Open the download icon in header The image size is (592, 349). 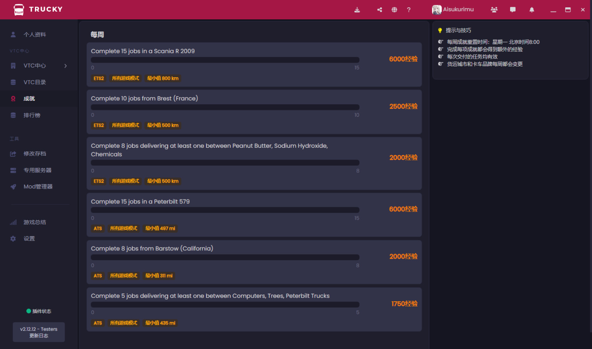(x=357, y=9)
